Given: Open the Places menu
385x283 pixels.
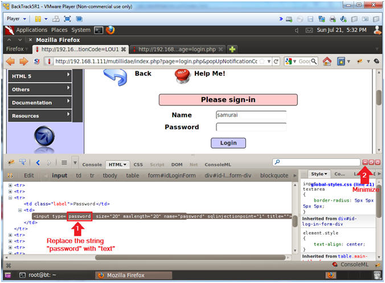Looking at the screenshot, I should [x=59, y=30].
